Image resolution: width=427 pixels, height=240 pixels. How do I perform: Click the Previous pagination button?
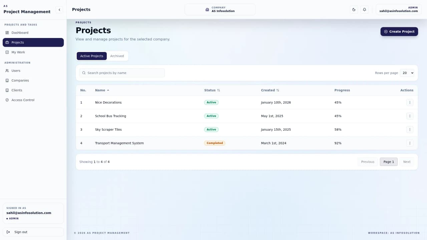368,162
